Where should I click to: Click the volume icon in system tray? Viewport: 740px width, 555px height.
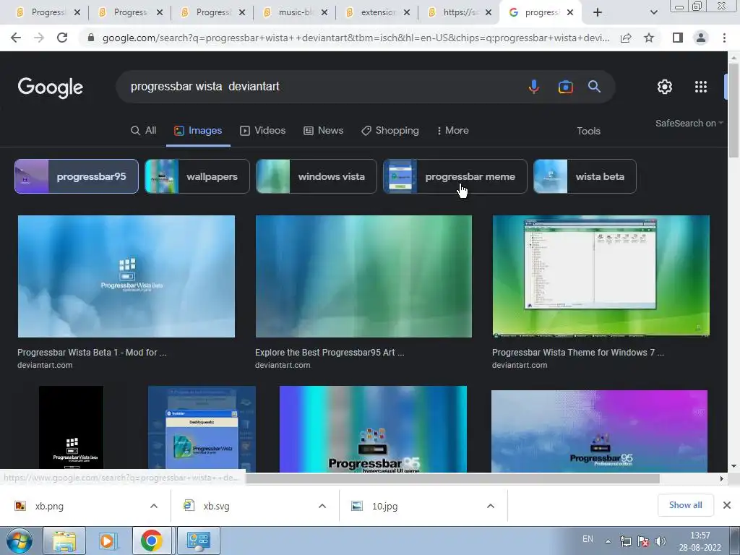point(661,541)
